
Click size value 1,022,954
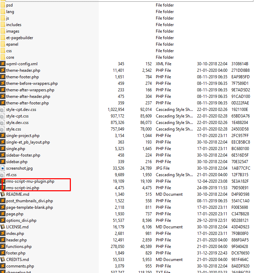[x=116, y=110]
